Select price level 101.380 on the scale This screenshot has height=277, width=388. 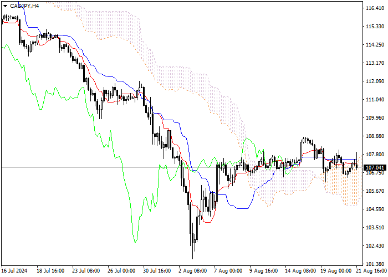point(375,264)
